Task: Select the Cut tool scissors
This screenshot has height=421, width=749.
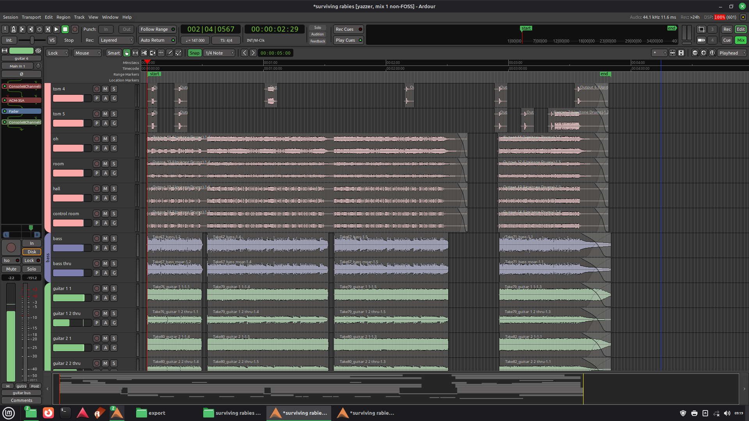Action: 144,53
